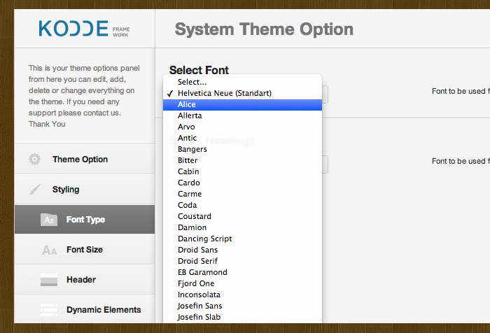490x333 pixels.
Task: Open the Theme Option section
Action: click(80, 160)
